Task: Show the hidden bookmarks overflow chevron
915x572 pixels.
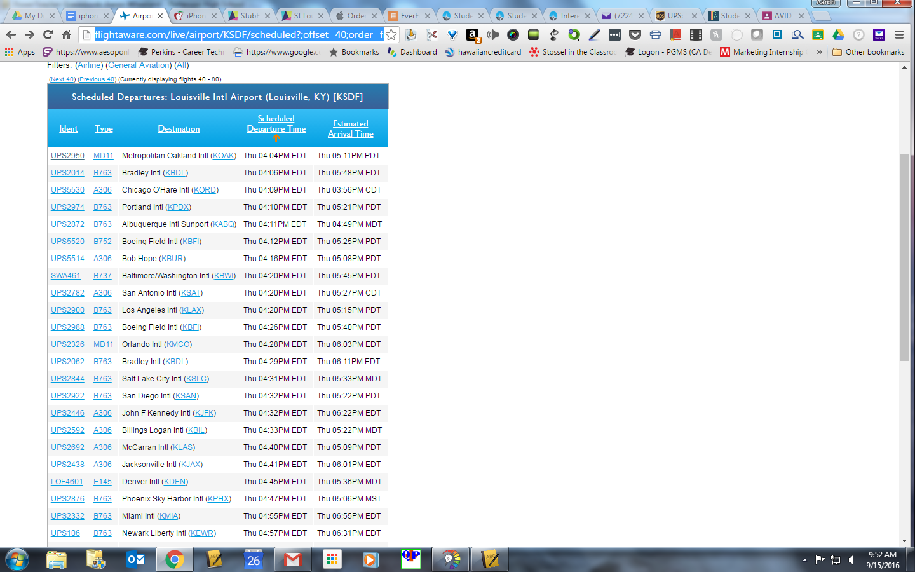Action: [x=819, y=52]
